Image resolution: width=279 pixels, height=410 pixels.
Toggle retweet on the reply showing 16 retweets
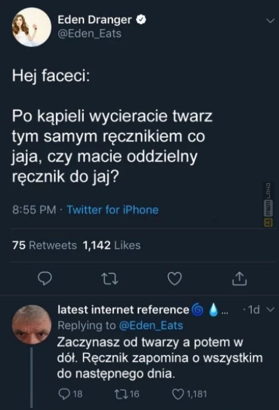click(120, 393)
